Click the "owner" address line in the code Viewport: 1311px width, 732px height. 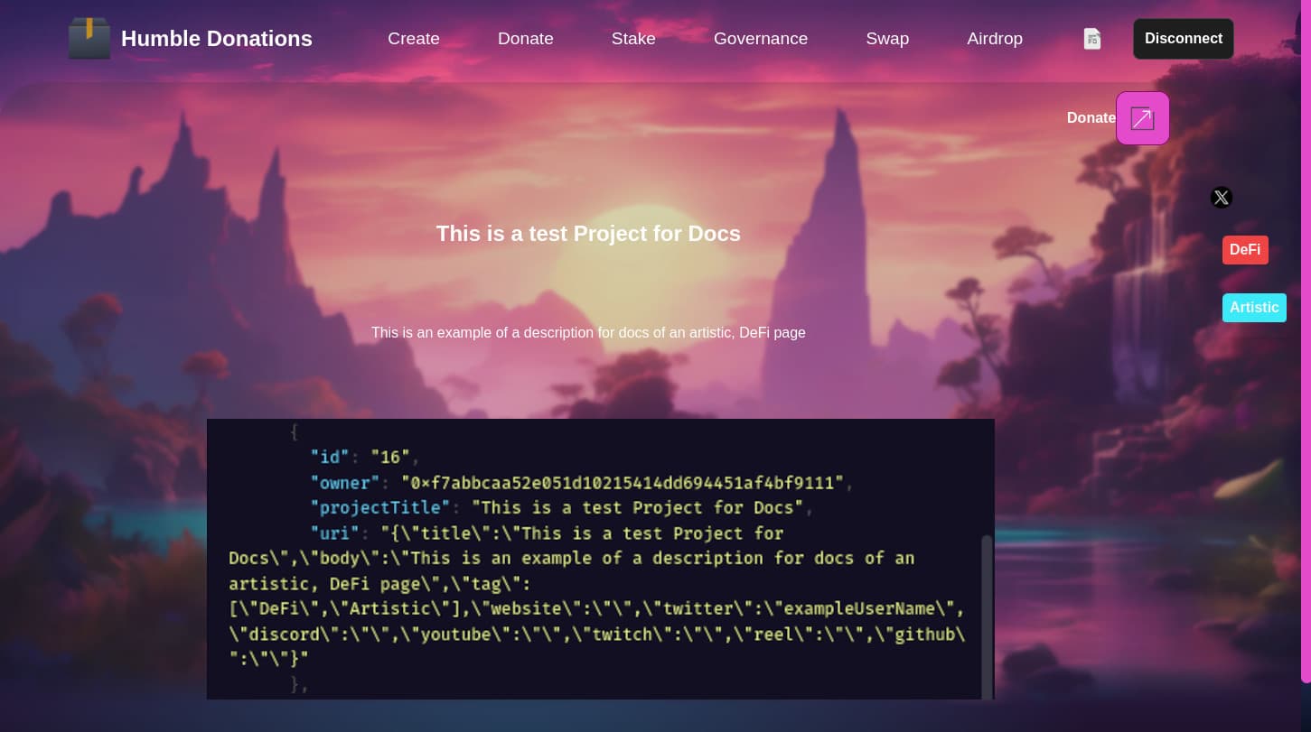(x=582, y=483)
